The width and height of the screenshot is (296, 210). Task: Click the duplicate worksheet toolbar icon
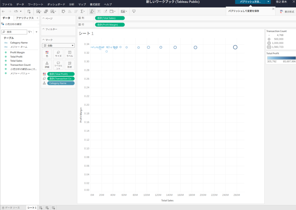tap(45, 11)
